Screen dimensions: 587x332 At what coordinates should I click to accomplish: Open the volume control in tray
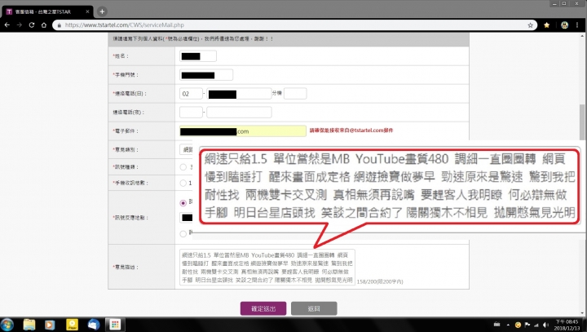tap(545, 325)
